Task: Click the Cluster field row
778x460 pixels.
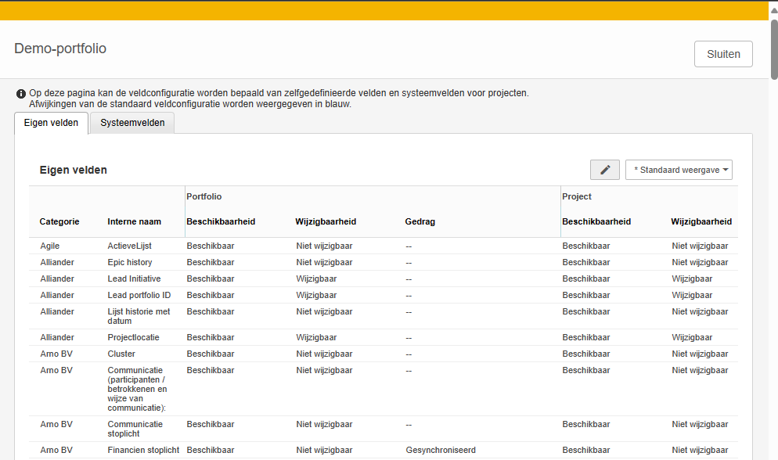Action: click(121, 354)
